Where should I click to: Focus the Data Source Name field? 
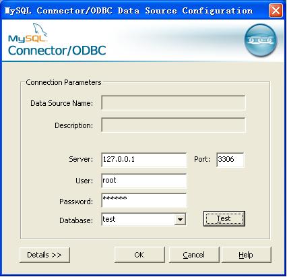click(173, 103)
